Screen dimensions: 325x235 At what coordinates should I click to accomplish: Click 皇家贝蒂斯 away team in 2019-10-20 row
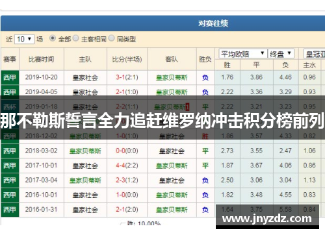[x=172, y=77]
